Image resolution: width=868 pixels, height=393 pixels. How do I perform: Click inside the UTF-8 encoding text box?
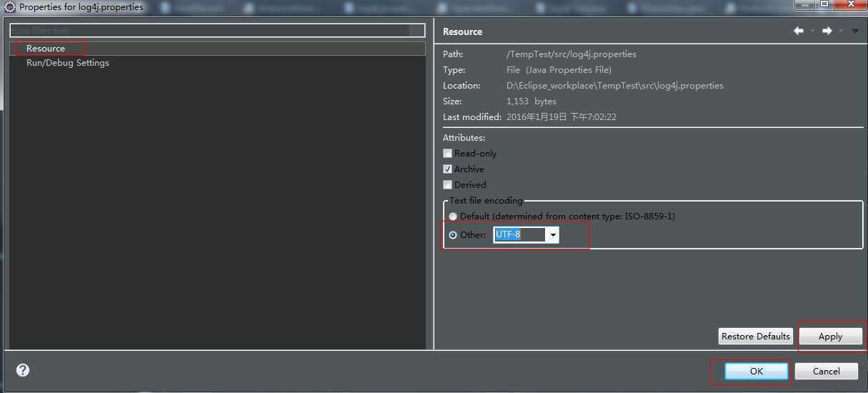coord(519,235)
